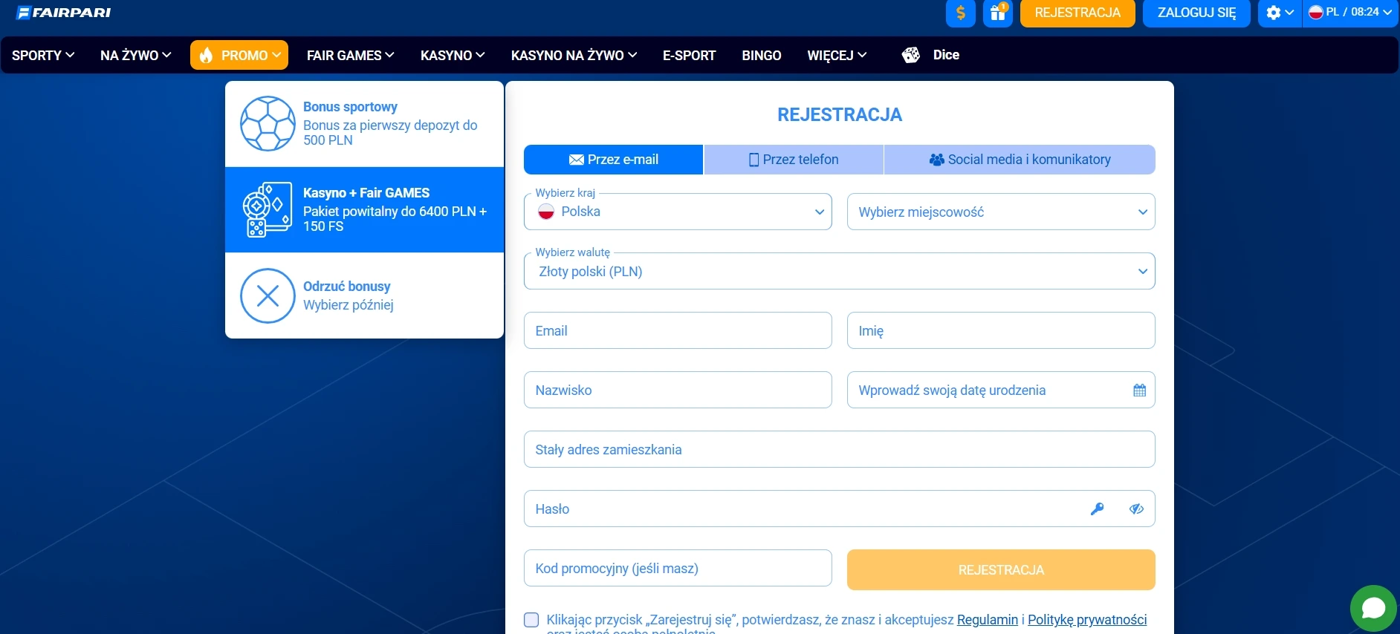Switch to Przez telefon tab
1400x634 pixels.
coord(794,160)
